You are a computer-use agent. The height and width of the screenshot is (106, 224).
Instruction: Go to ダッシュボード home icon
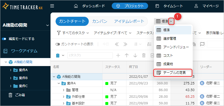coord(76,6)
